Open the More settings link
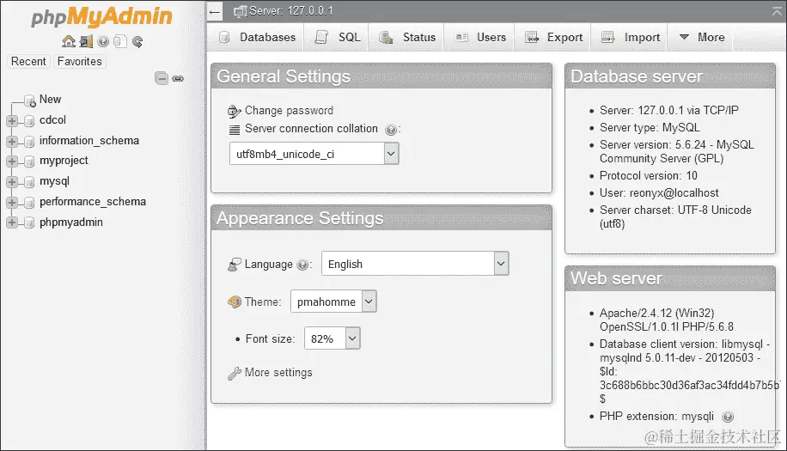787x451 pixels. point(278,373)
